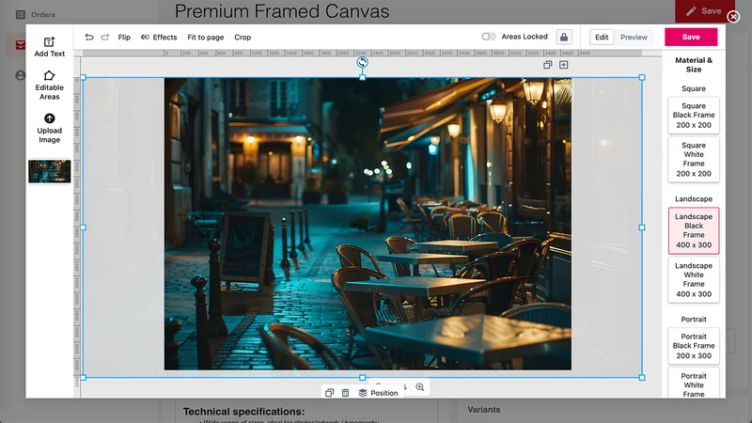
Task: Click the bottom-right selection handle
Action: click(x=642, y=378)
